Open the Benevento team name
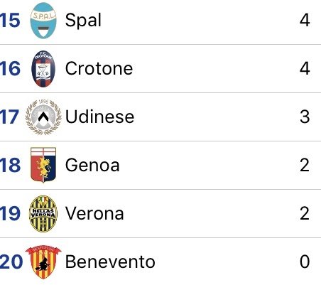 110,262
